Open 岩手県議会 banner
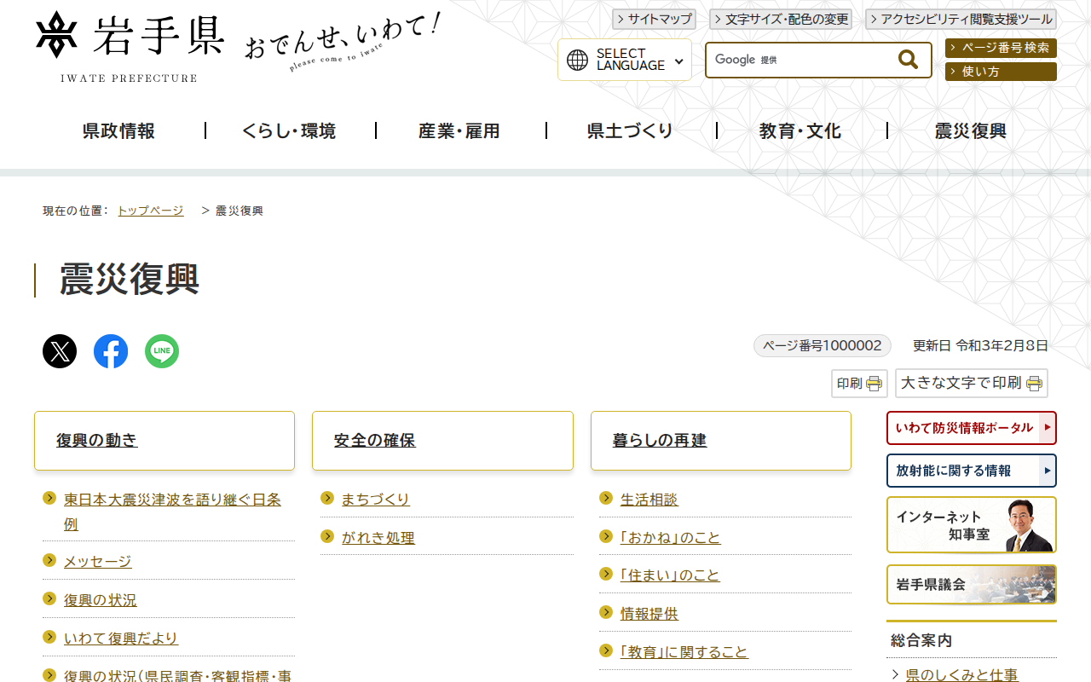 point(972,585)
